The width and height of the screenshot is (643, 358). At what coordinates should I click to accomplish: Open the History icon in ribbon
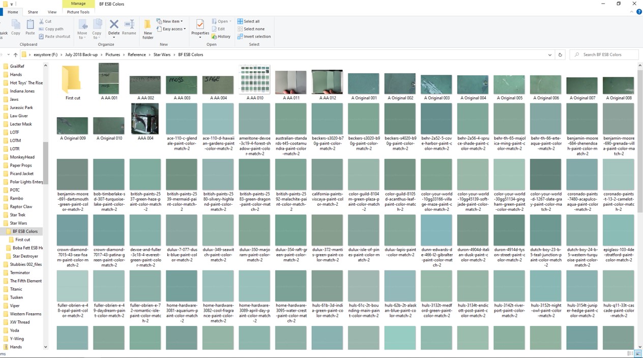[x=214, y=37]
